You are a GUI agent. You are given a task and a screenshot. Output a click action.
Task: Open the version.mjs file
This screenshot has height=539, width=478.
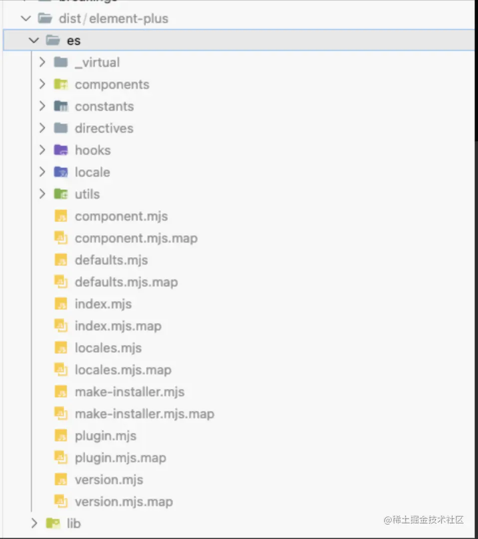point(109,480)
